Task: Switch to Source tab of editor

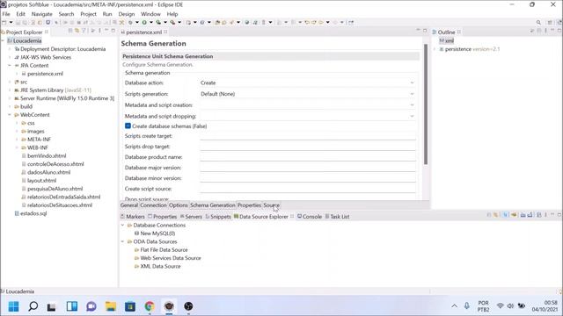Action: [x=271, y=205]
